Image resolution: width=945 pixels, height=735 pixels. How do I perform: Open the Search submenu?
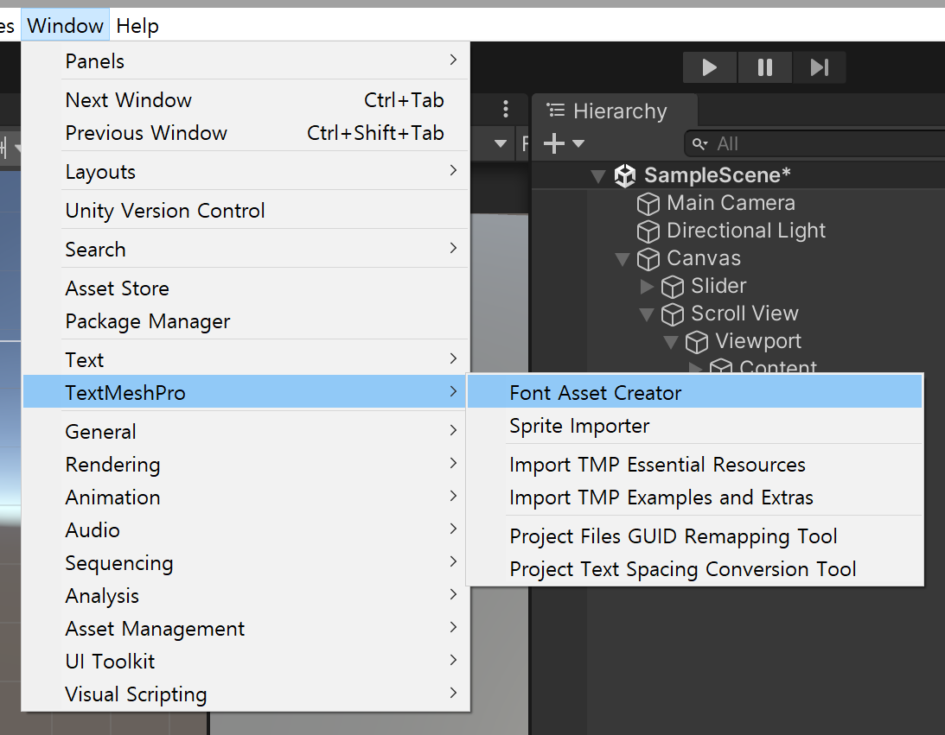tap(246, 250)
